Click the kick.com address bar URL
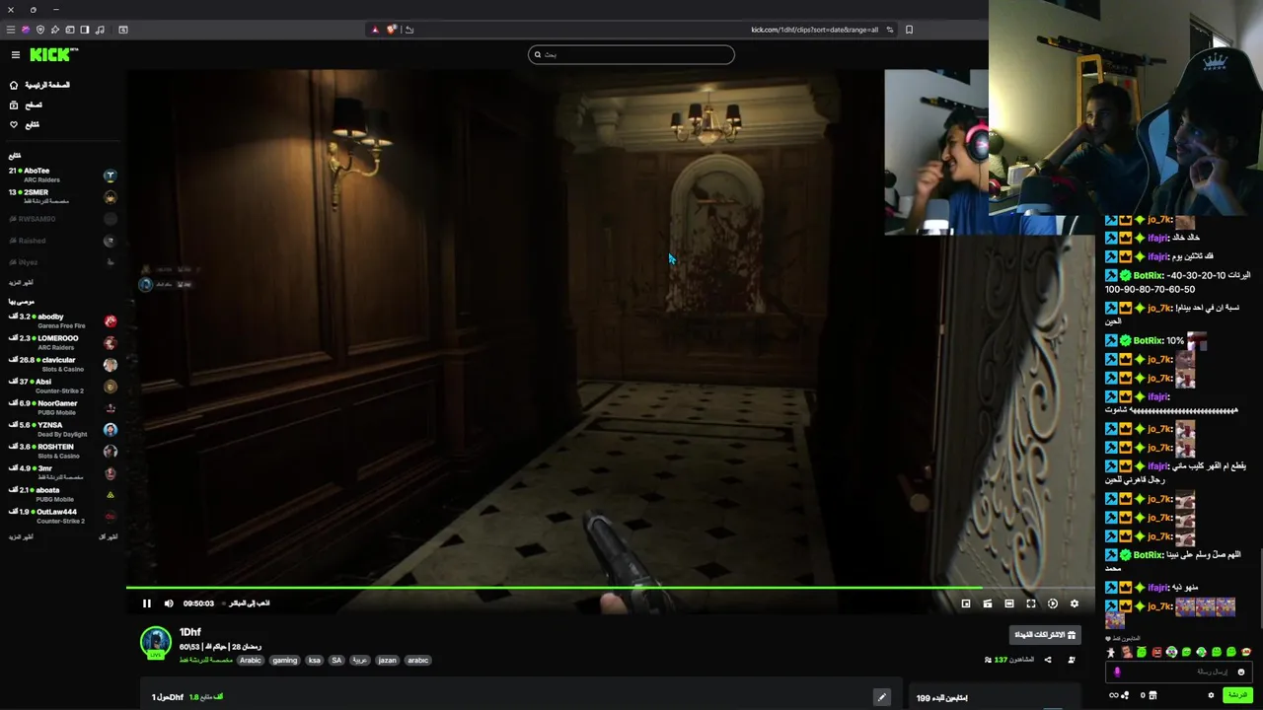 (814, 30)
